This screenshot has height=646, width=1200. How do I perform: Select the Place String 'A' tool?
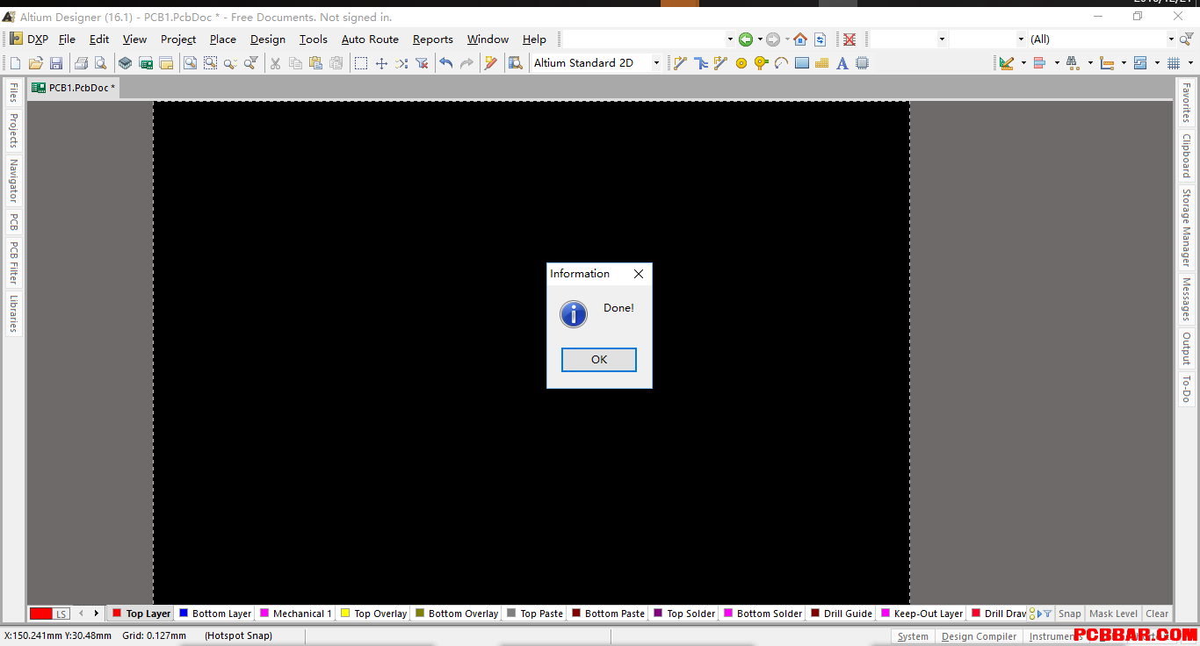(842, 63)
